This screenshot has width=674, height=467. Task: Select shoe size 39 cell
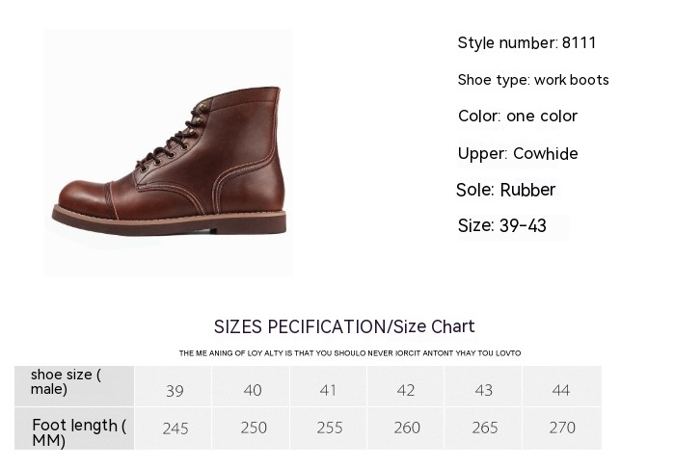point(175,390)
